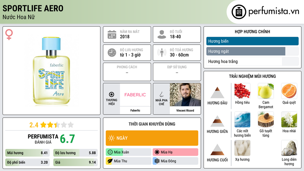The height and width of the screenshot is (171, 304).
Task: Click the Hương hoa trắng accord bar
Action: tap(252, 61)
